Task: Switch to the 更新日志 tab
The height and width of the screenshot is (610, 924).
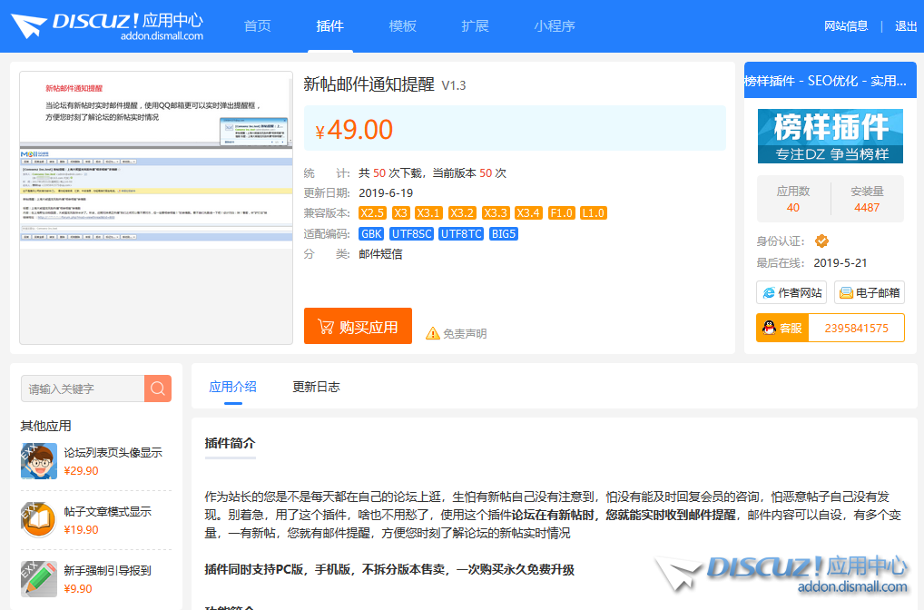Action: 316,387
